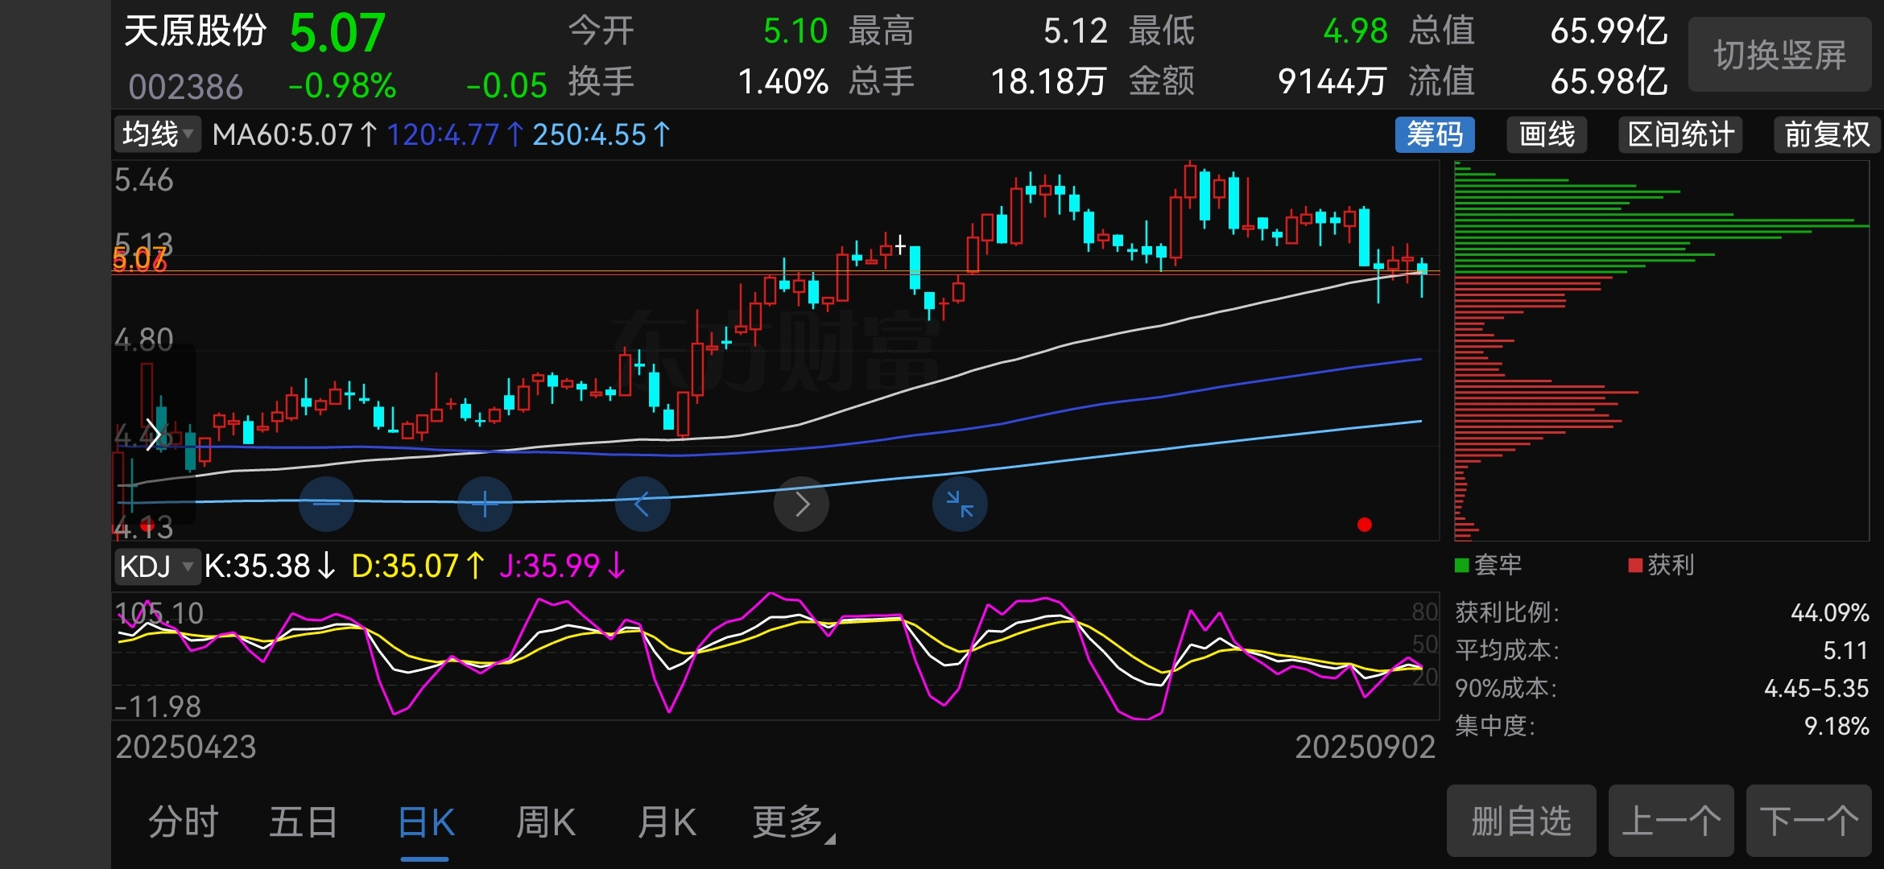This screenshot has width=1884, height=869.
Task: Tap the 最低 4.98 low price
Action: point(1356,31)
